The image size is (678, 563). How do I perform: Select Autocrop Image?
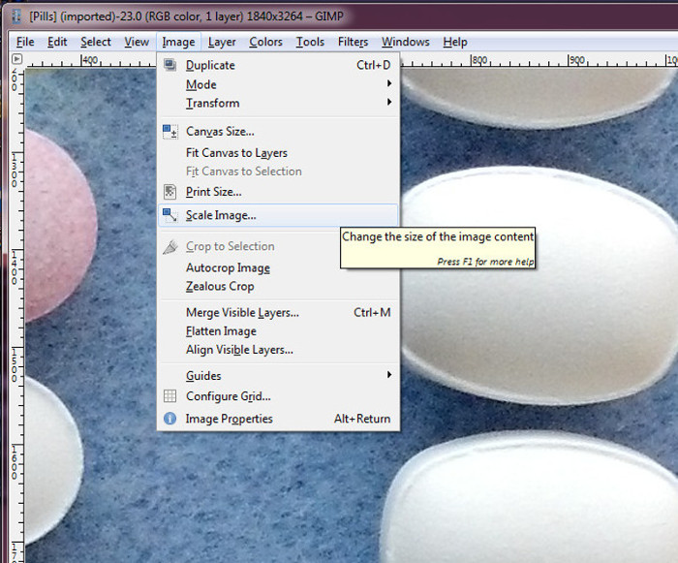[x=228, y=268]
